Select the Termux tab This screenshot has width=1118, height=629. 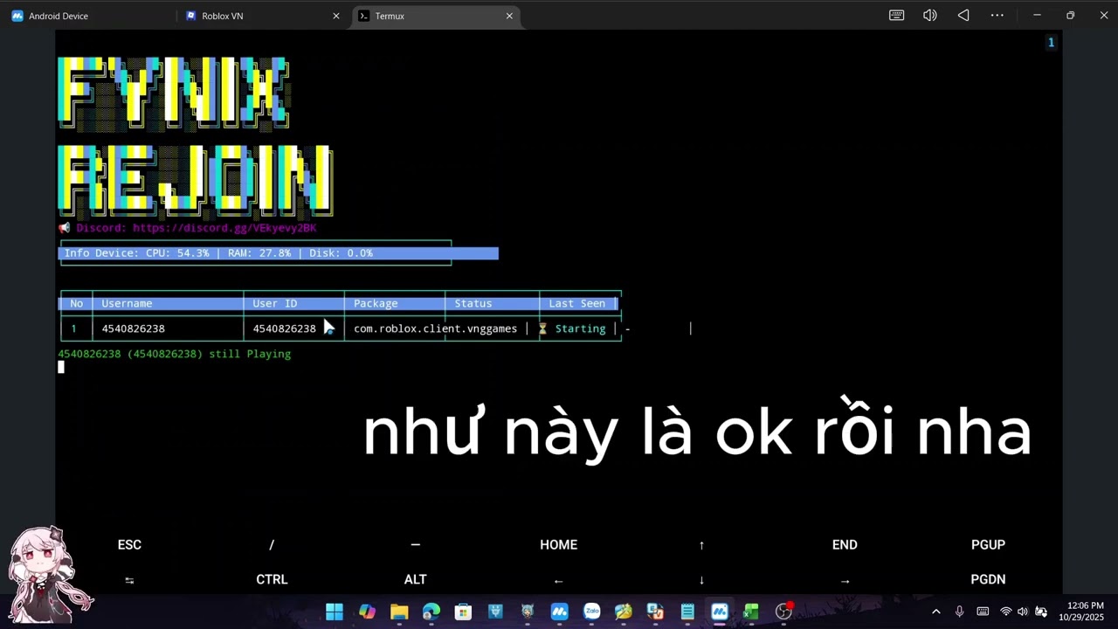[x=437, y=16]
